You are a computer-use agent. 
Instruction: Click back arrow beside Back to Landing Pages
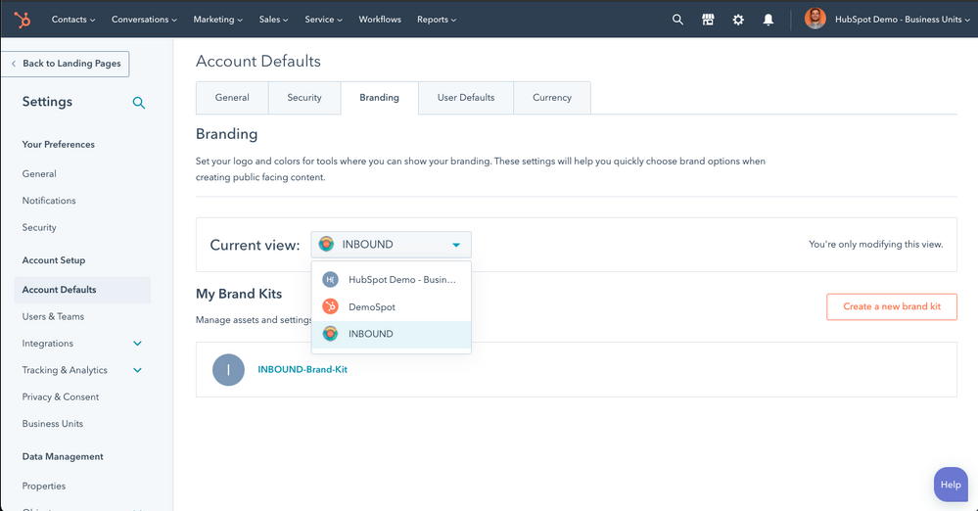(x=14, y=64)
